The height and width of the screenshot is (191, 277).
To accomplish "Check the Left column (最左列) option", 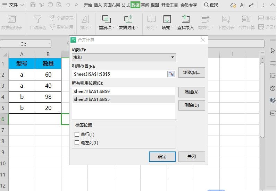I will pos(77,143).
